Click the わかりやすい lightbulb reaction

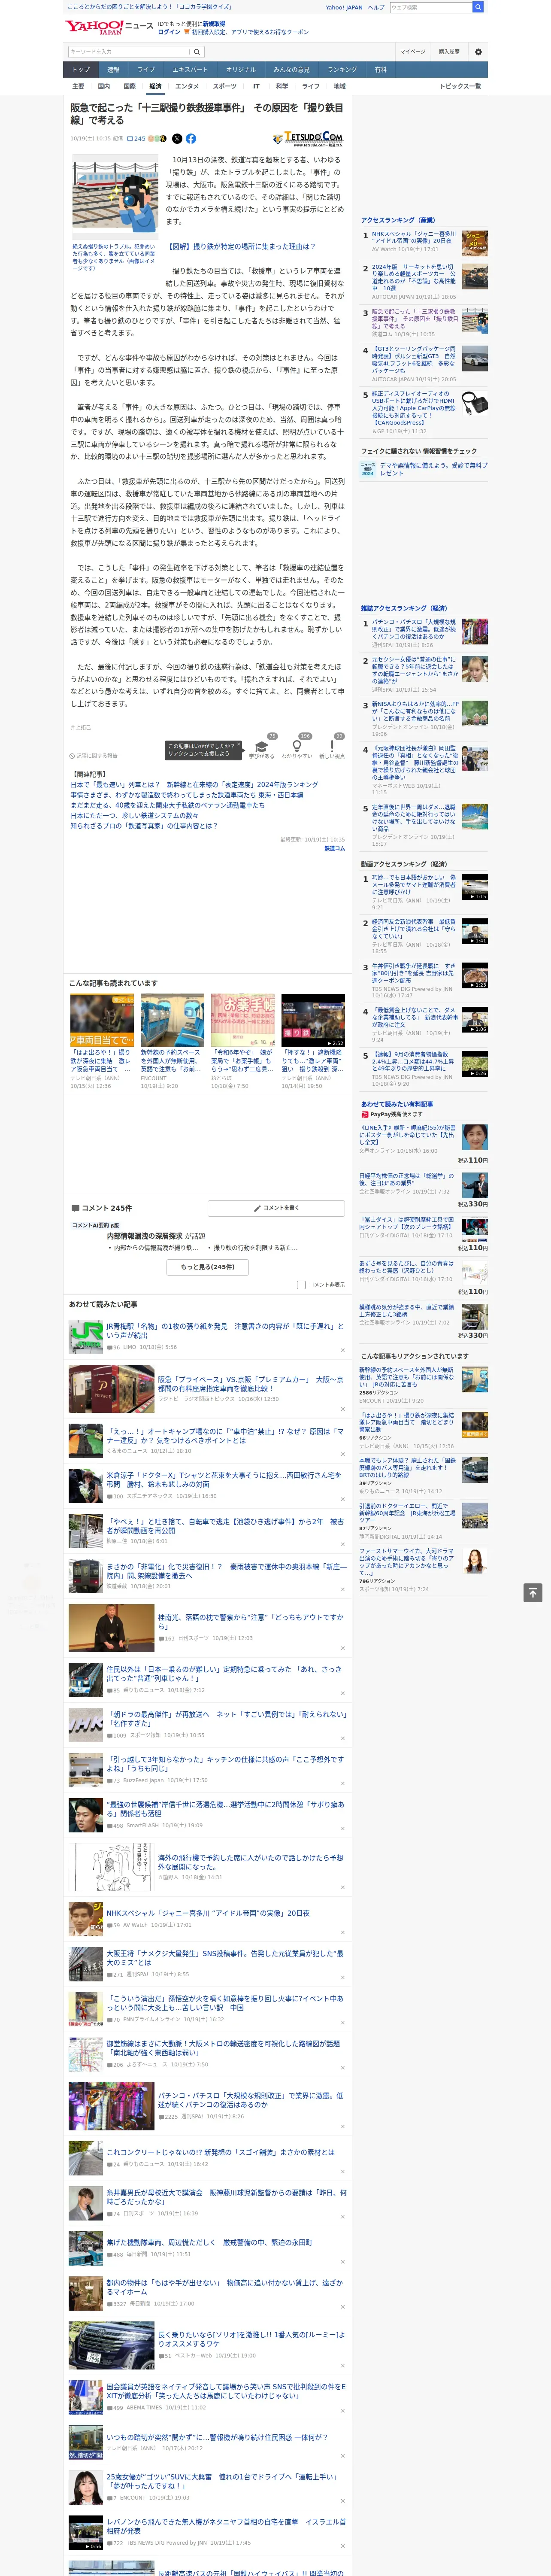pyautogui.click(x=297, y=747)
